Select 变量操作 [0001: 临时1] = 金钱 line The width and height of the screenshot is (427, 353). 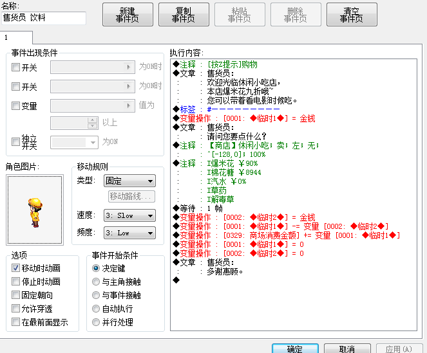[294, 118]
